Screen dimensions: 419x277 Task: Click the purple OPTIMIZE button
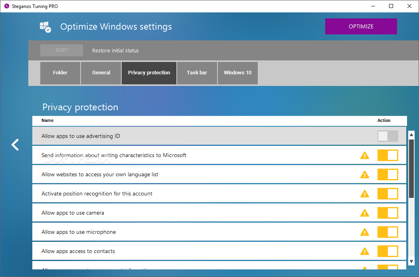[361, 26]
